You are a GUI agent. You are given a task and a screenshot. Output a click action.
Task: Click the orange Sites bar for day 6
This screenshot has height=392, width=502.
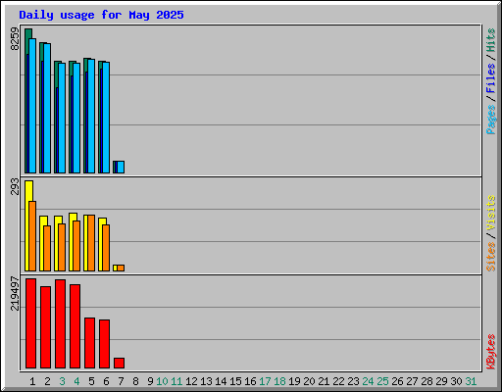106,248
